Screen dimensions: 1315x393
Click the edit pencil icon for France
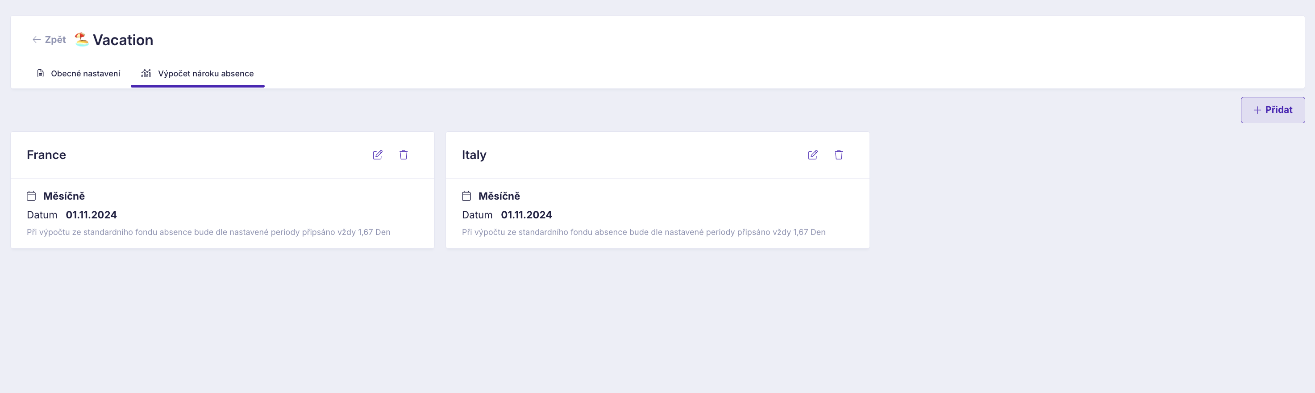coord(378,155)
